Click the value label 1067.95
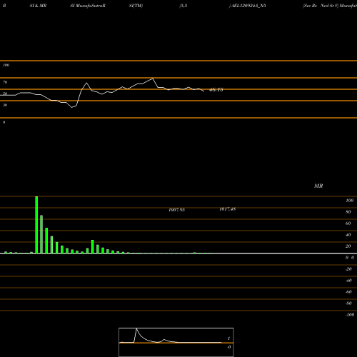The image size is (357, 357). 176,210
